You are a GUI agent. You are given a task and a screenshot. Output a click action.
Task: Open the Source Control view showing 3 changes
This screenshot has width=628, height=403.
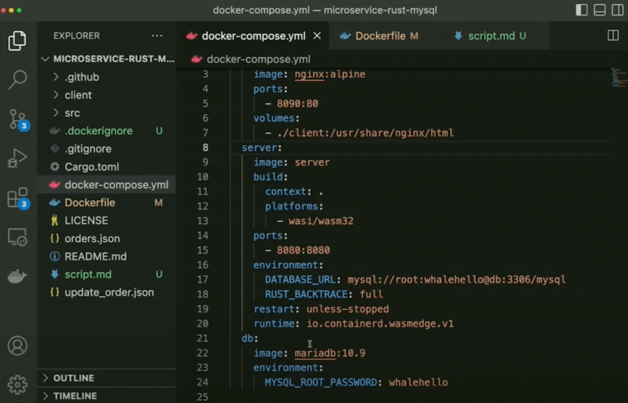18,117
